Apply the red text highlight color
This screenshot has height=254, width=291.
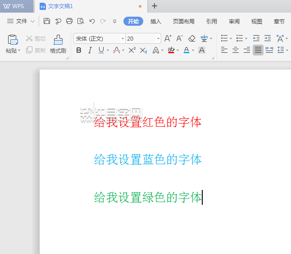171,50
